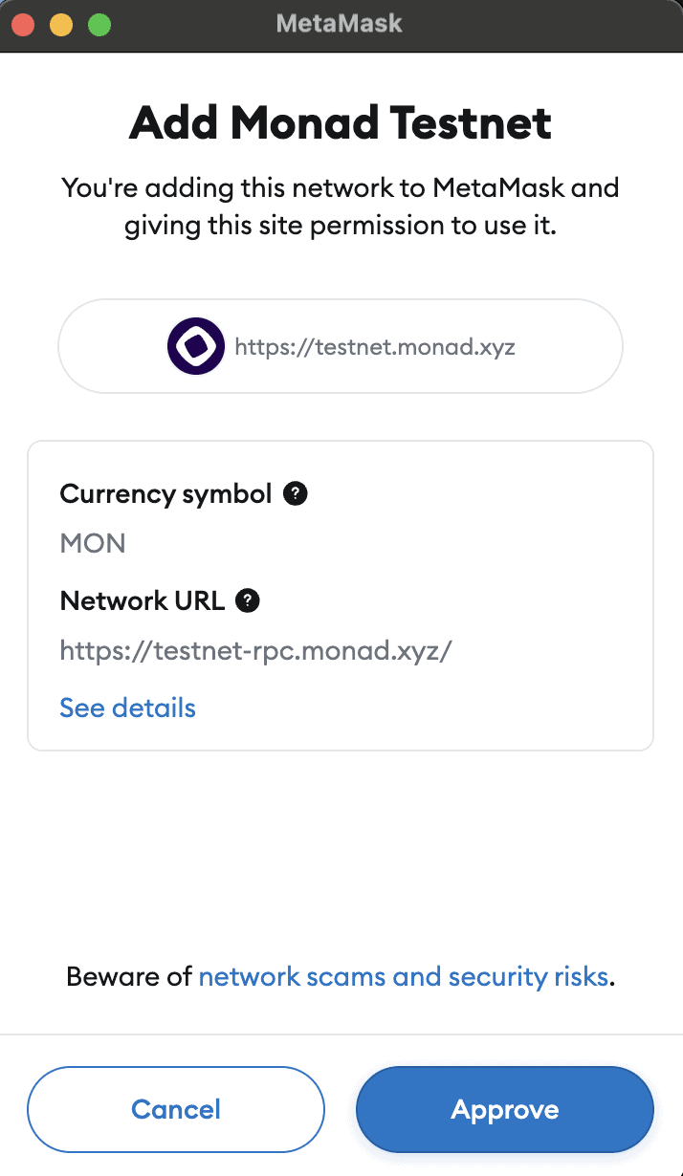The width and height of the screenshot is (683, 1176).
Task: Close the MetaMask window with red button
Action: pos(24,25)
